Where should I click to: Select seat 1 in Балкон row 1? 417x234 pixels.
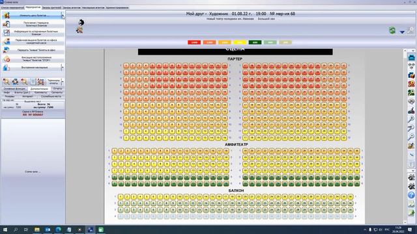pos(121,197)
